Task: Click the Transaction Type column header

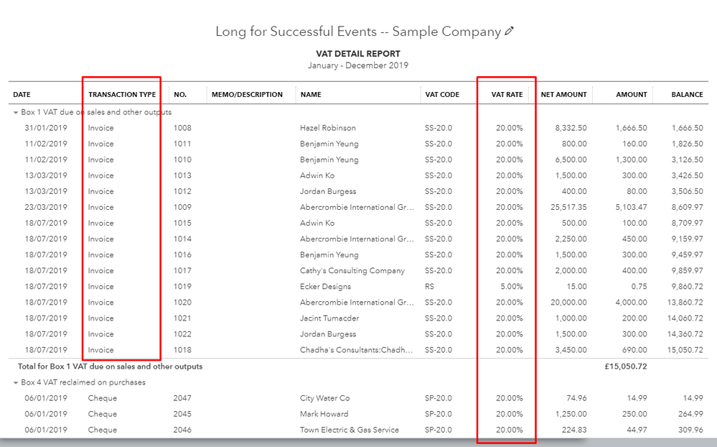Action: click(x=122, y=94)
